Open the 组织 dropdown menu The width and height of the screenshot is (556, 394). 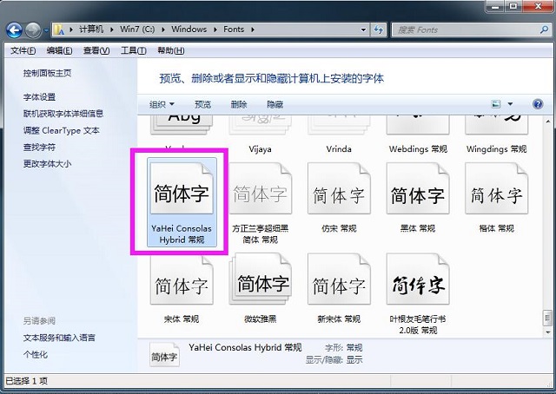pos(162,104)
